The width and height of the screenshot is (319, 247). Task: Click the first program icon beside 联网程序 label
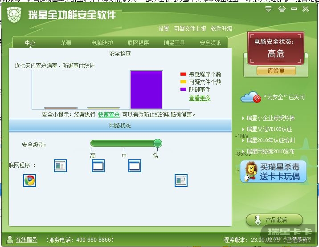(x=61, y=166)
